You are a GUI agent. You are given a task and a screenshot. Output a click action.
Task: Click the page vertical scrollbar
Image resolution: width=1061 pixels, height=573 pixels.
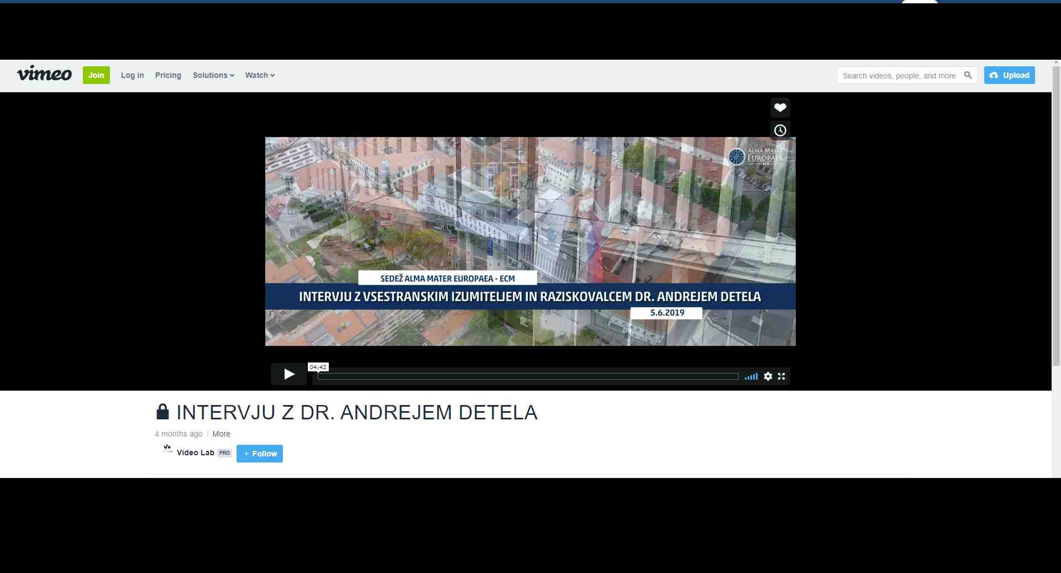[1056, 215]
